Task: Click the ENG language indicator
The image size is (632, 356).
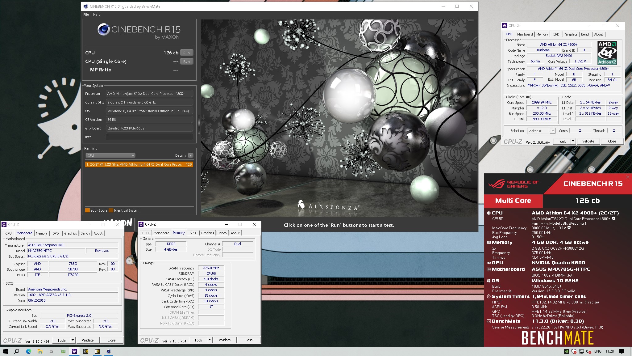Action: point(598,351)
